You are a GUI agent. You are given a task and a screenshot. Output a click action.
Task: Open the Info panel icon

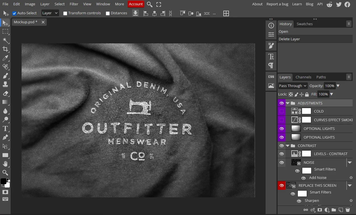pyautogui.click(x=271, y=25)
